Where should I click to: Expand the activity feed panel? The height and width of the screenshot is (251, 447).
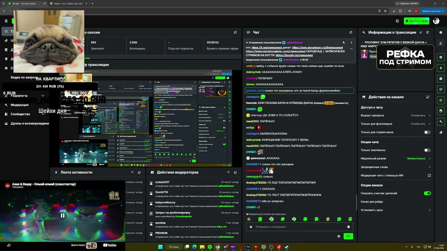click(139, 172)
